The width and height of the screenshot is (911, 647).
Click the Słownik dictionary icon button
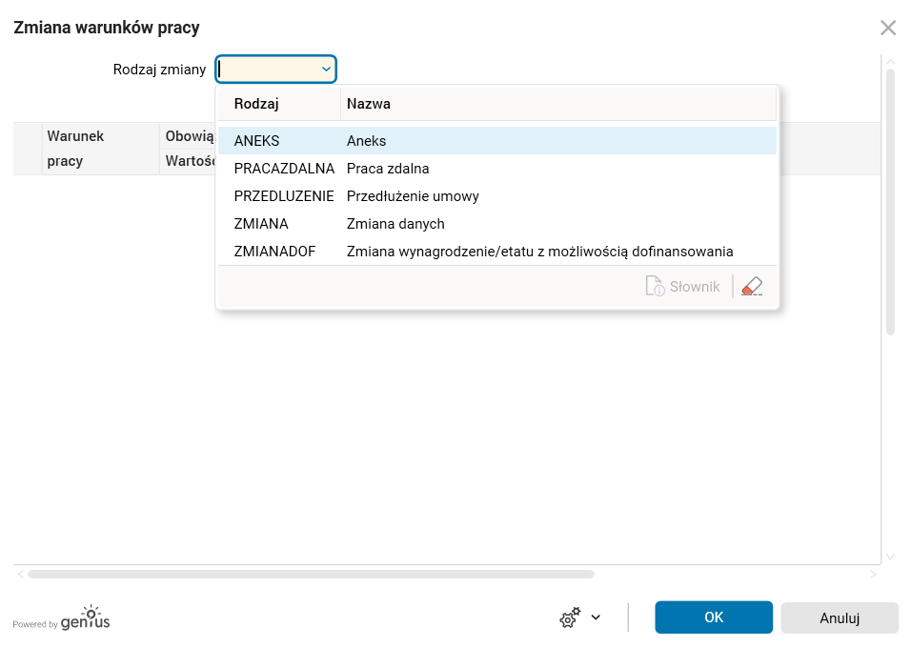click(682, 286)
